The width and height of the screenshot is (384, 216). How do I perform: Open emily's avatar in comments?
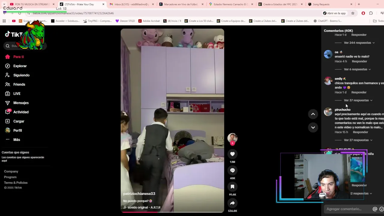point(328,81)
